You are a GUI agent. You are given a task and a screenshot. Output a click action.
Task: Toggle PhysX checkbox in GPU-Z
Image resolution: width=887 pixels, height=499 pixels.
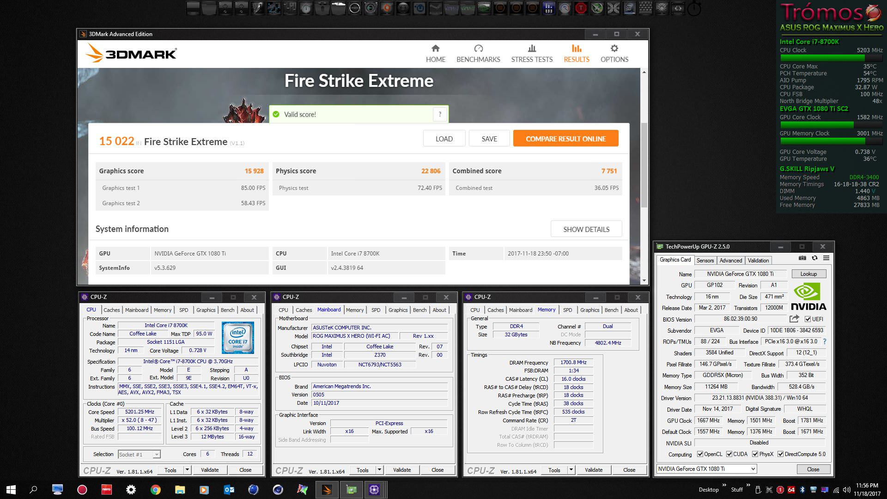point(755,454)
